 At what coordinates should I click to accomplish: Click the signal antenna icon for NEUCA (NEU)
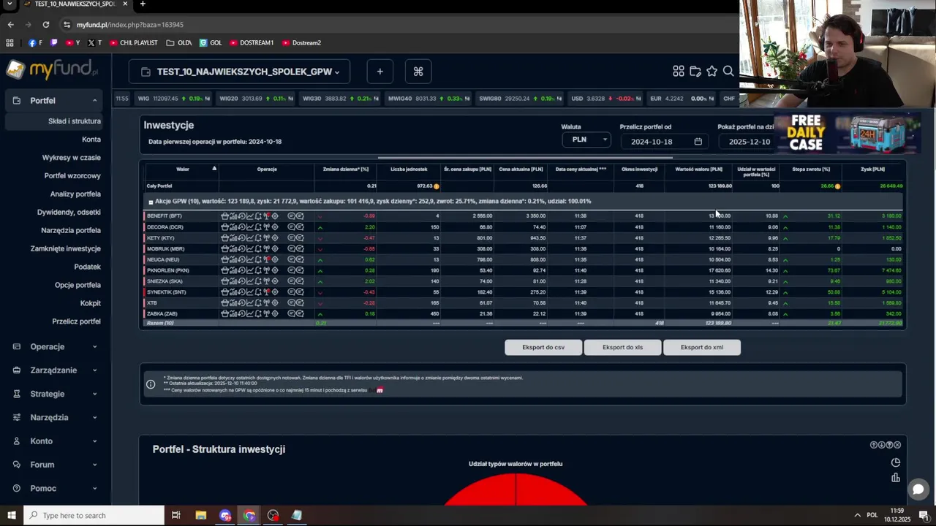pyautogui.click(x=266, y=259)
